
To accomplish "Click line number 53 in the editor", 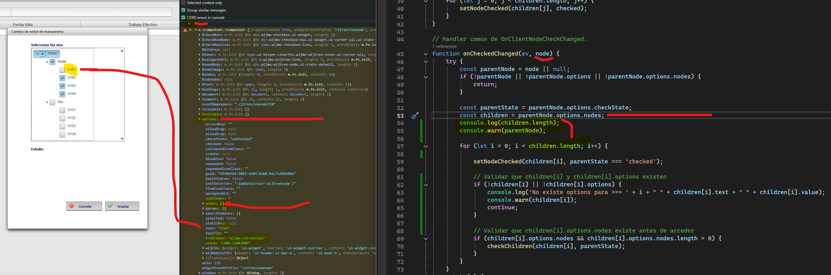I will pos(400,116).
